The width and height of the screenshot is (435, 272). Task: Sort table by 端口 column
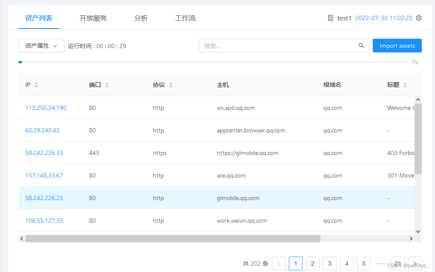click(x=107, y=85)
